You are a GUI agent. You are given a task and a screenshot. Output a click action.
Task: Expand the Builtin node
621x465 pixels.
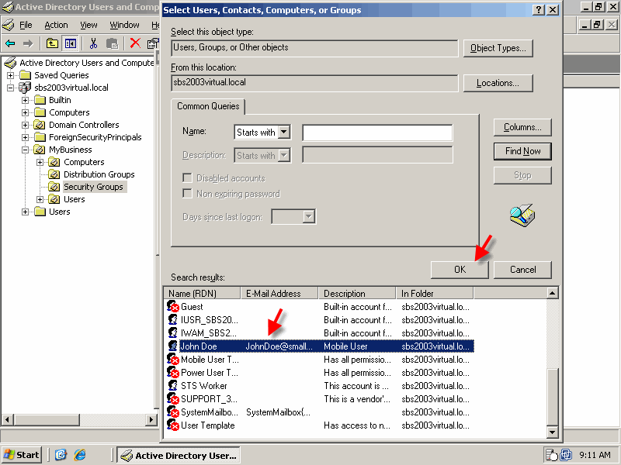[25, 100]
